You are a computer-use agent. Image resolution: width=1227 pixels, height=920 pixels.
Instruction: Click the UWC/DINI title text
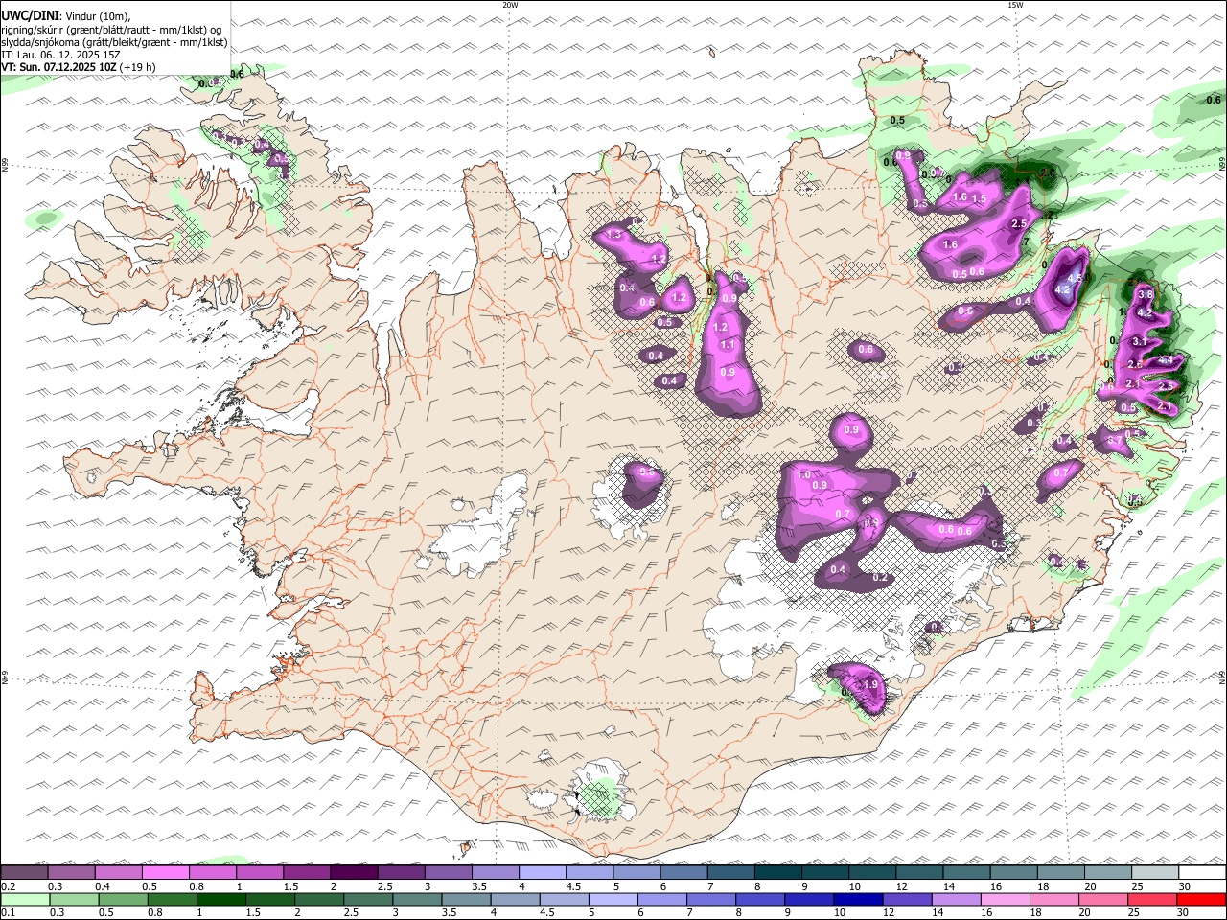(x=30, y=15)
